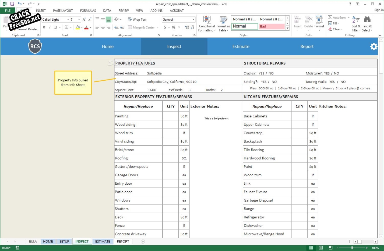
Task: Open the PAGE LAYOUT ribbon tab
Action: click(x=63, y=11)
